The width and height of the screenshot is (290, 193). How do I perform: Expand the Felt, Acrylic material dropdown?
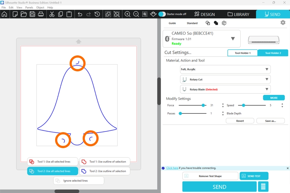click(225, 69)
